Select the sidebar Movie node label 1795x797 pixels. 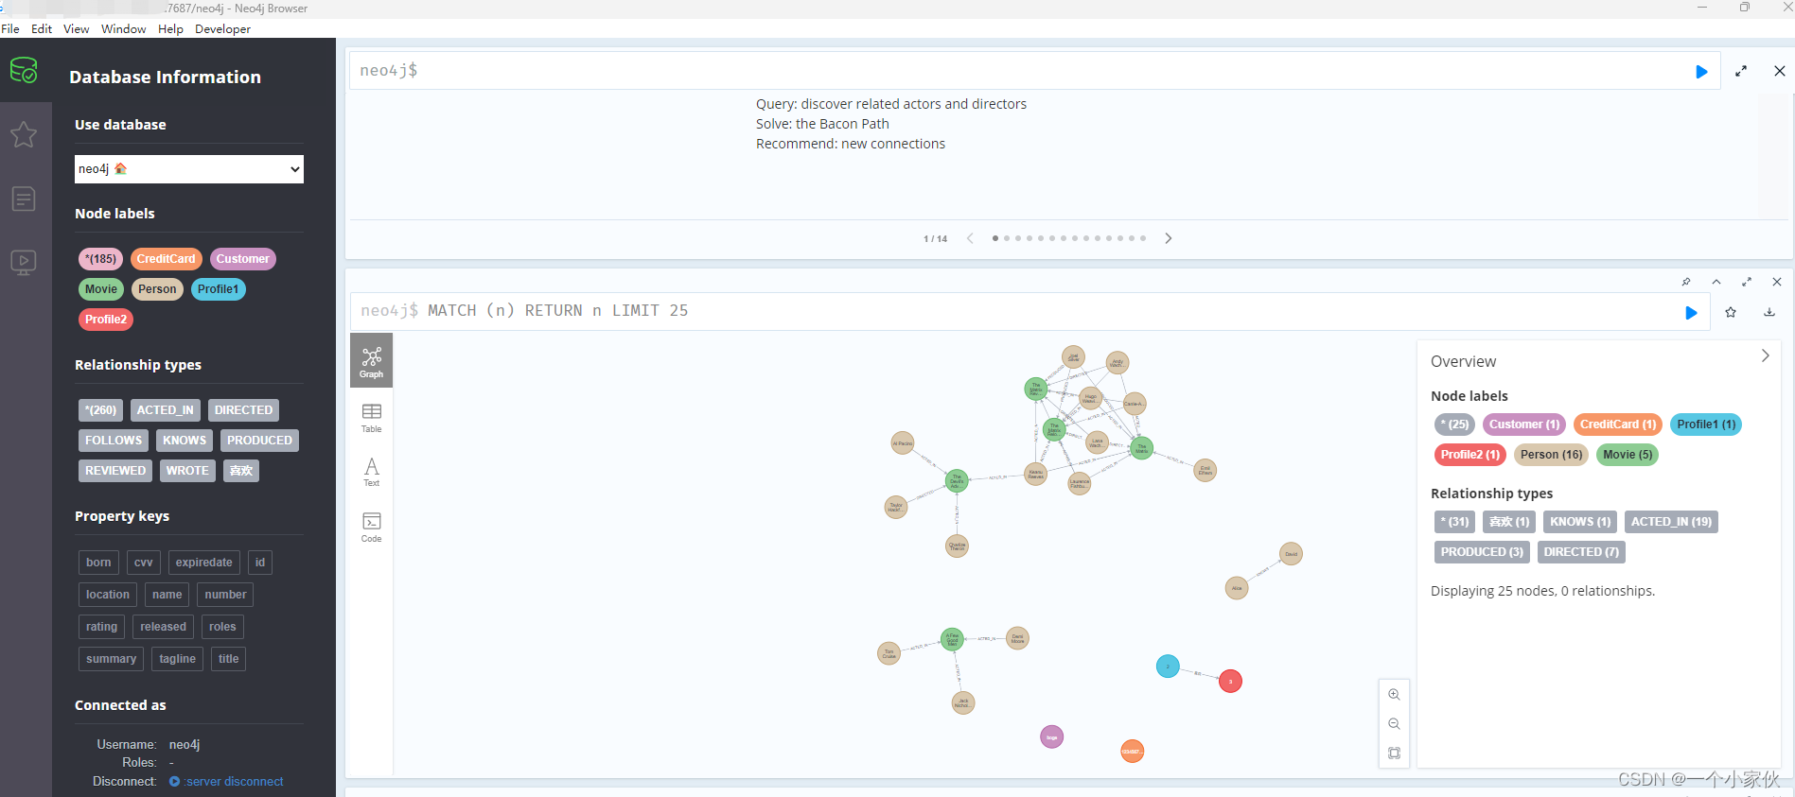click(x=101, y=289)
